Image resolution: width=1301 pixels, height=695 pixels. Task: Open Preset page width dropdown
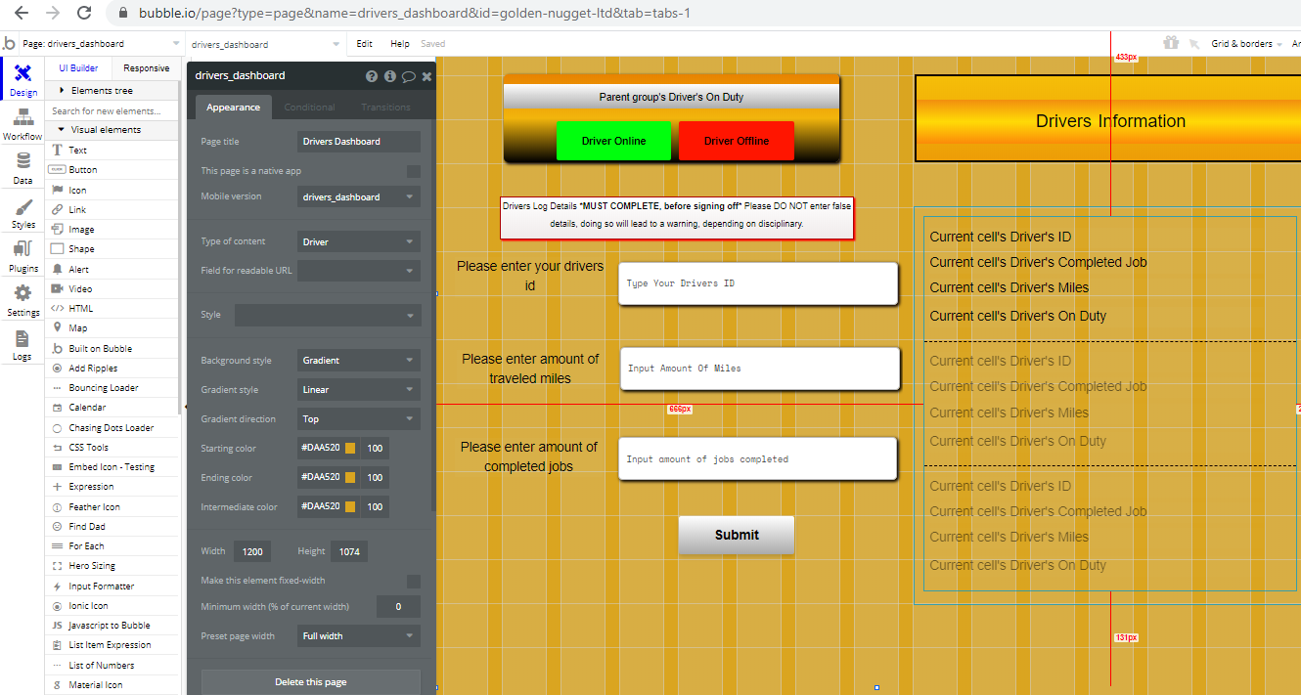(x=359, y=636)
